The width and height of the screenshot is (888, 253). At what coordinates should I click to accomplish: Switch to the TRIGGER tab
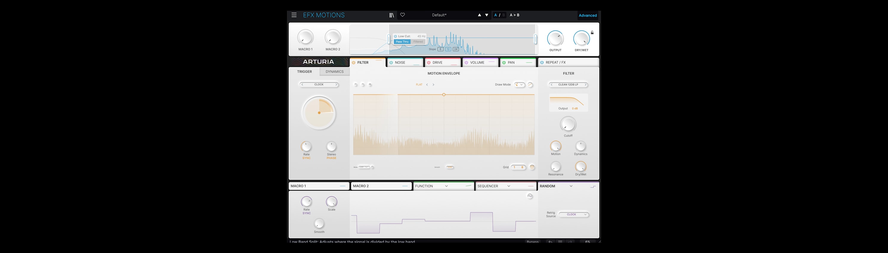(304, 71)
